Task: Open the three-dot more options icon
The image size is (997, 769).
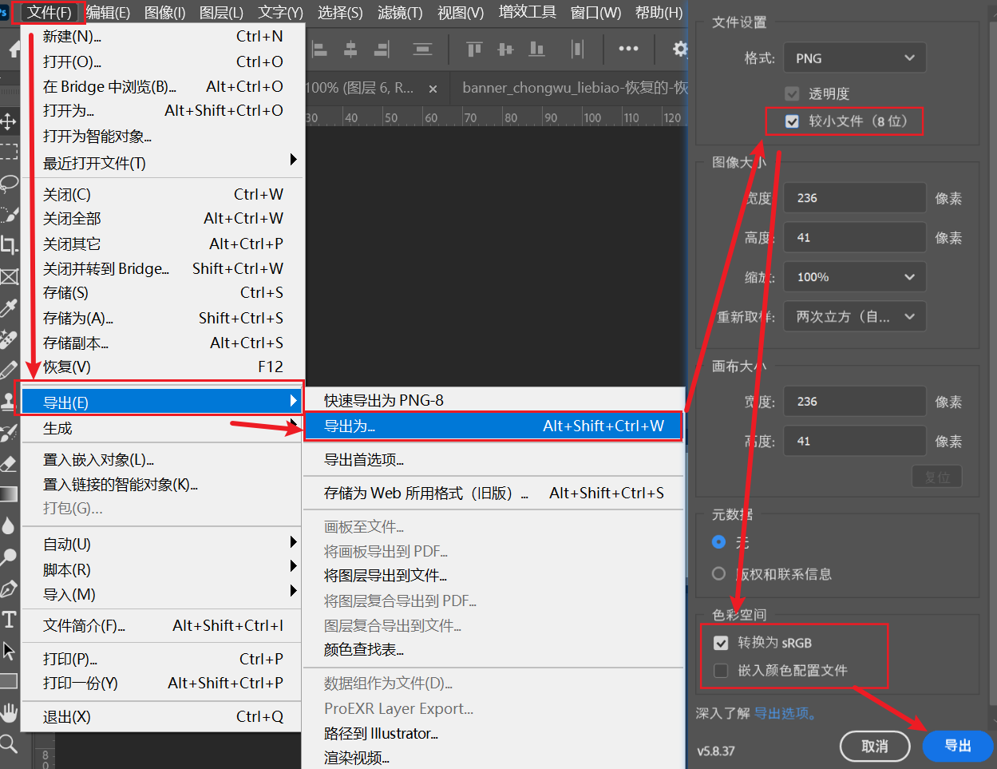Action: click(628, 49)
